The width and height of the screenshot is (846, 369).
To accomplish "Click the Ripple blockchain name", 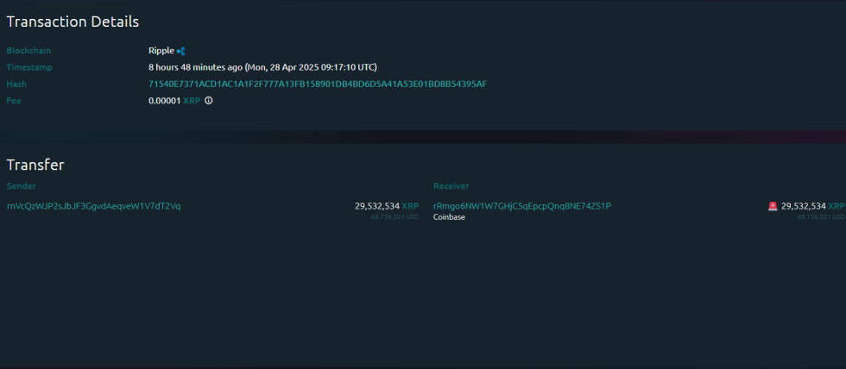I will [161, 51].
